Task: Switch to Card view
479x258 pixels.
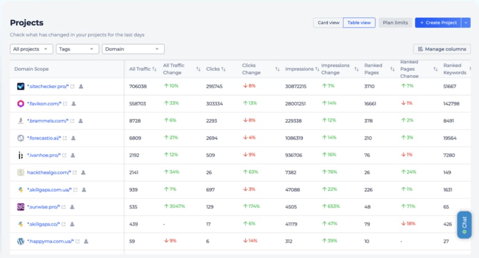Action: tap(328, 22)
